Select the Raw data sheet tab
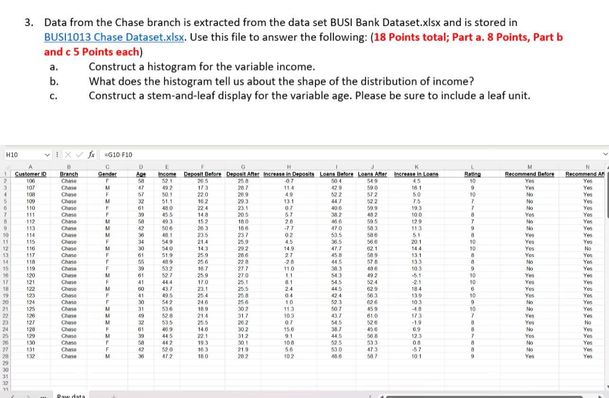609x398 pixels. click(71, 396)
